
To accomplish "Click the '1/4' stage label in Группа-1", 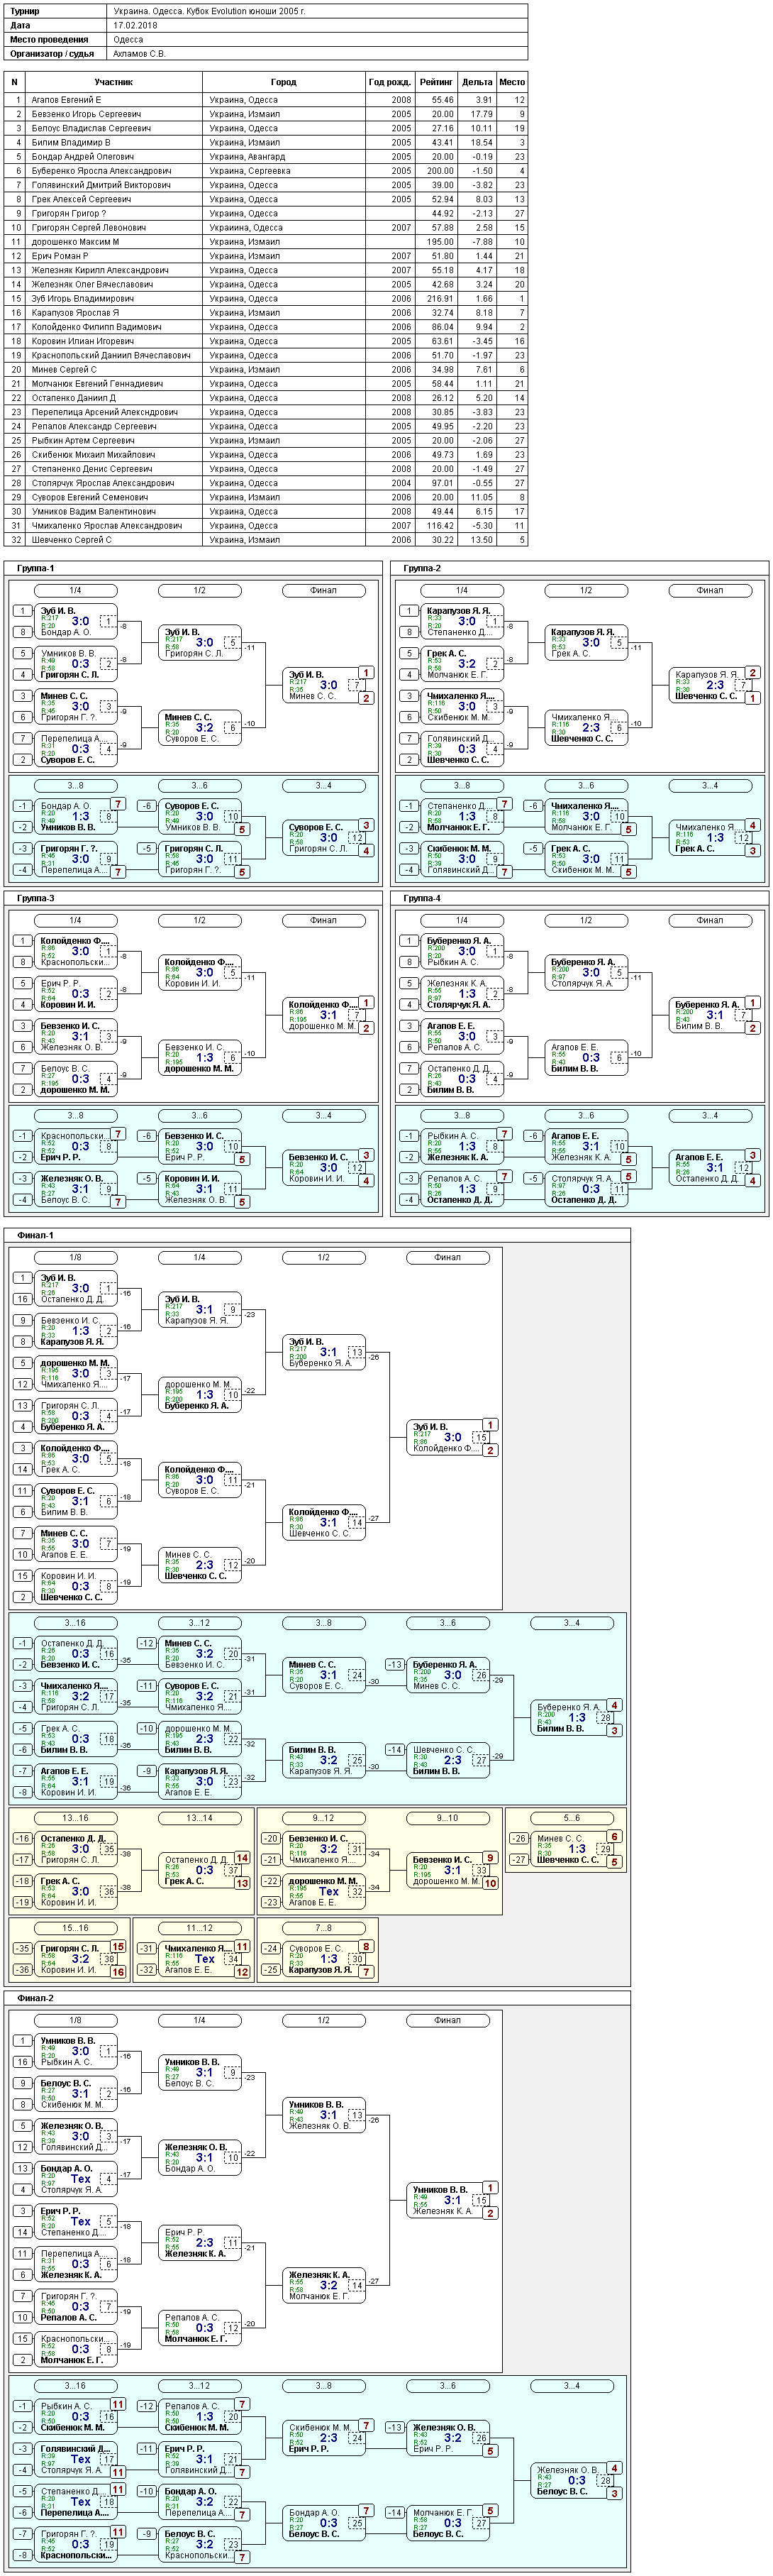I will click(x=76, y=590).
